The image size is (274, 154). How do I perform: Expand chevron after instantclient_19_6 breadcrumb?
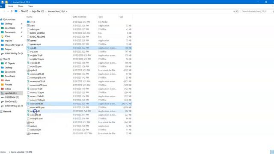point(66,11)
